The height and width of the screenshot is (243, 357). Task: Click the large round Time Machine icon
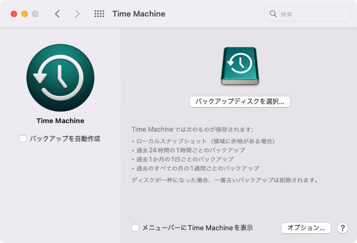(x=60, y=78)
